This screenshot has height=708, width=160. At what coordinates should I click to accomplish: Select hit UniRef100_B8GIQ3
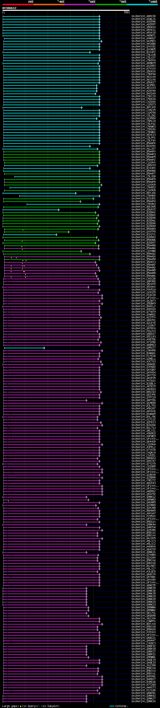[143, 392]
